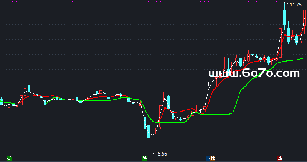The image size is (307, 162).
Task: Click the big cyan candle just before the 6.66 low
Action: coord(149,131)
